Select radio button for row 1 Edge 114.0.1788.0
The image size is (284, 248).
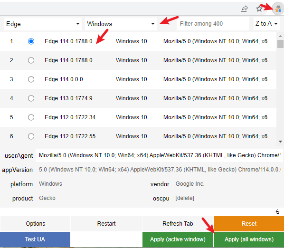click(31, 41)
